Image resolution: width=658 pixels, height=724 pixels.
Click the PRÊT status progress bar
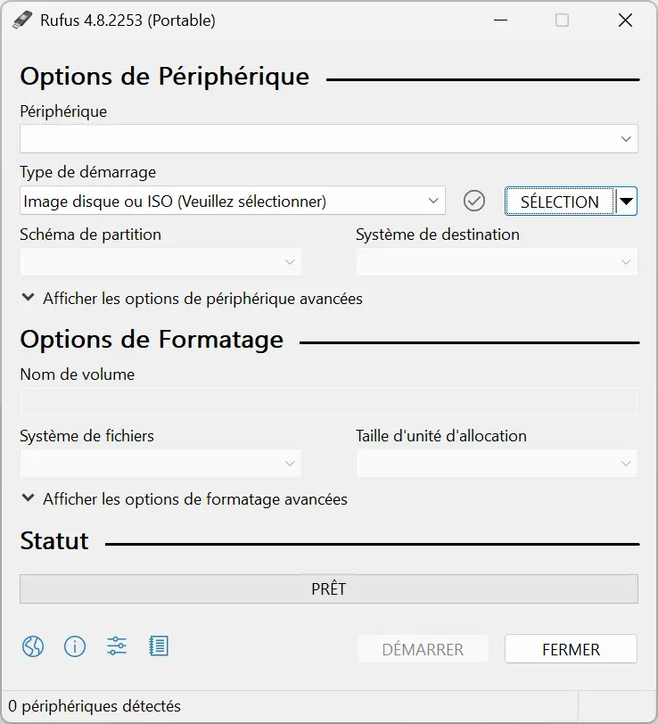coord(329,588)
